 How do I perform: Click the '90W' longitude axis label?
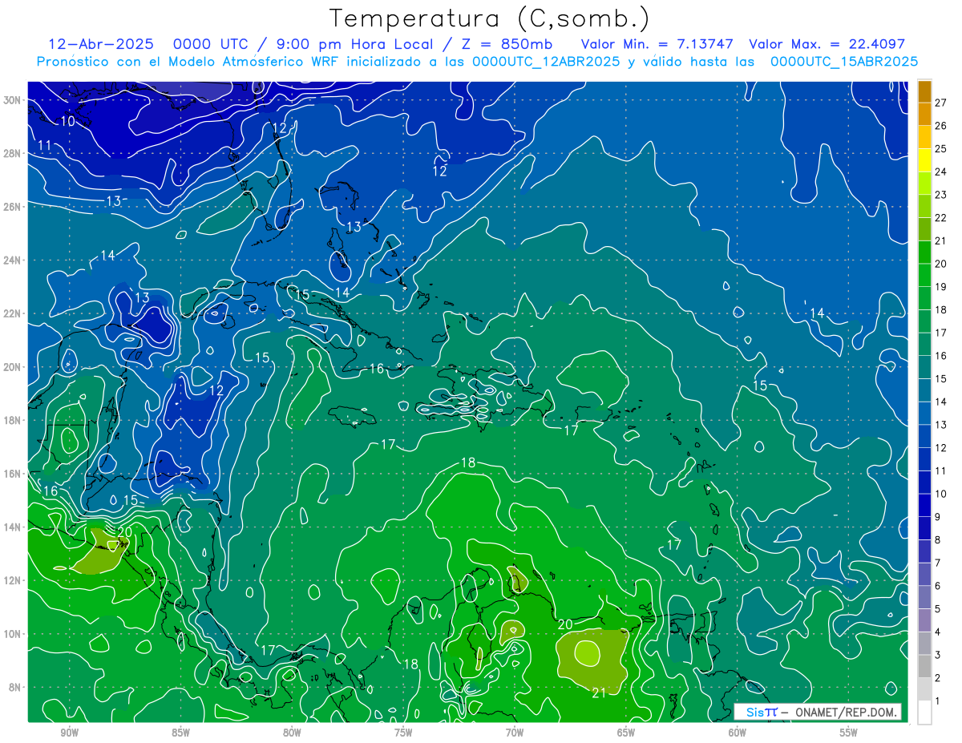pos(69,733)
